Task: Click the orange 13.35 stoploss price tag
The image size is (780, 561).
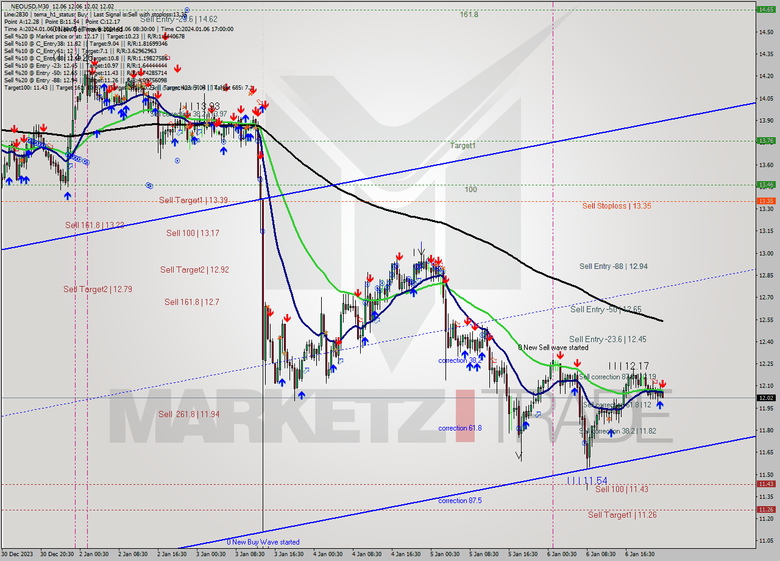Action: 765,201
